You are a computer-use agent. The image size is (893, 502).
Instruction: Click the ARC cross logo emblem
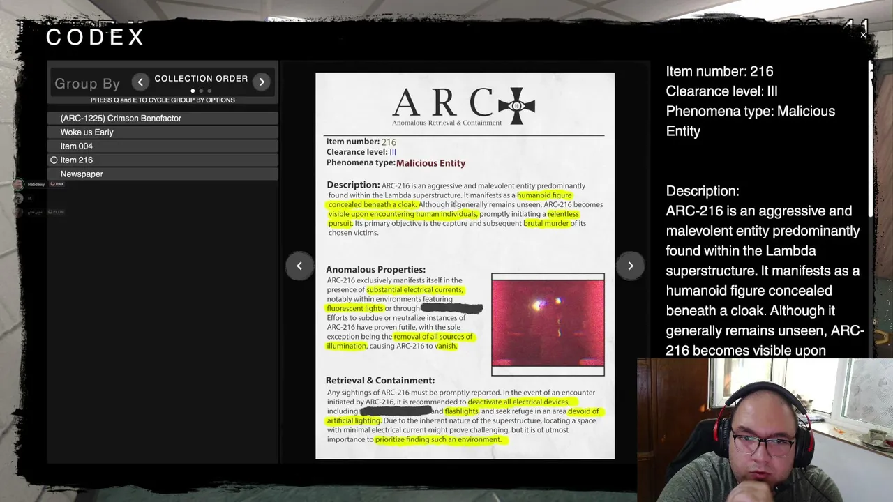pyautogui.click(x=516, y=106)
